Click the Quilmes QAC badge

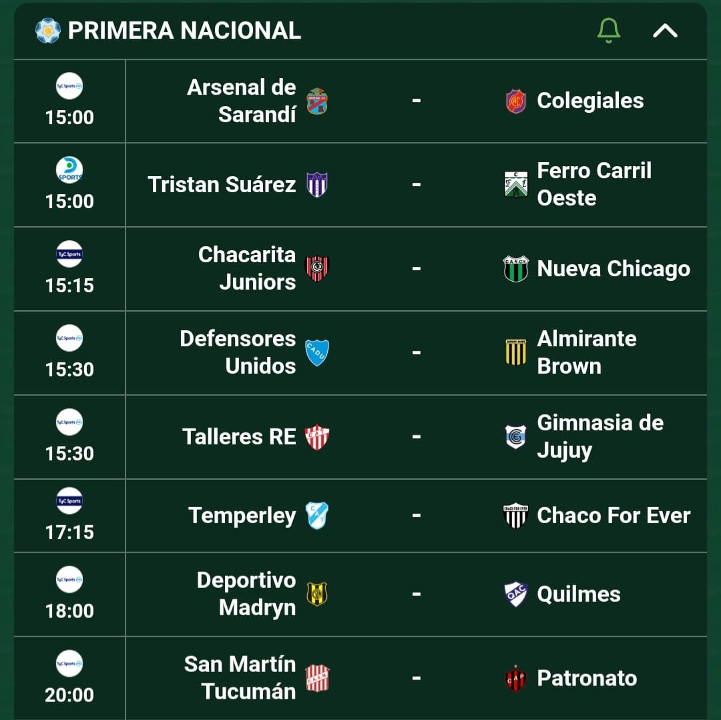coord(515,594)
